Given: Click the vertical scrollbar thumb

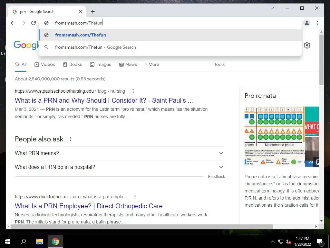Looking at the screenshot, I should 321,60.
